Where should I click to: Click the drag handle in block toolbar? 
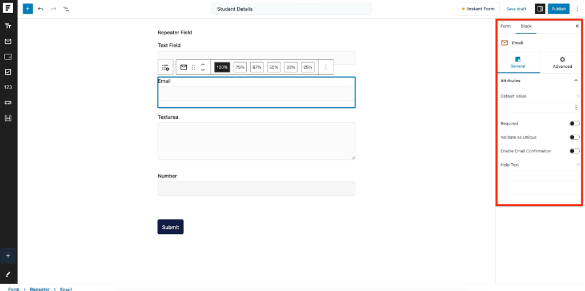click(193, 67)
